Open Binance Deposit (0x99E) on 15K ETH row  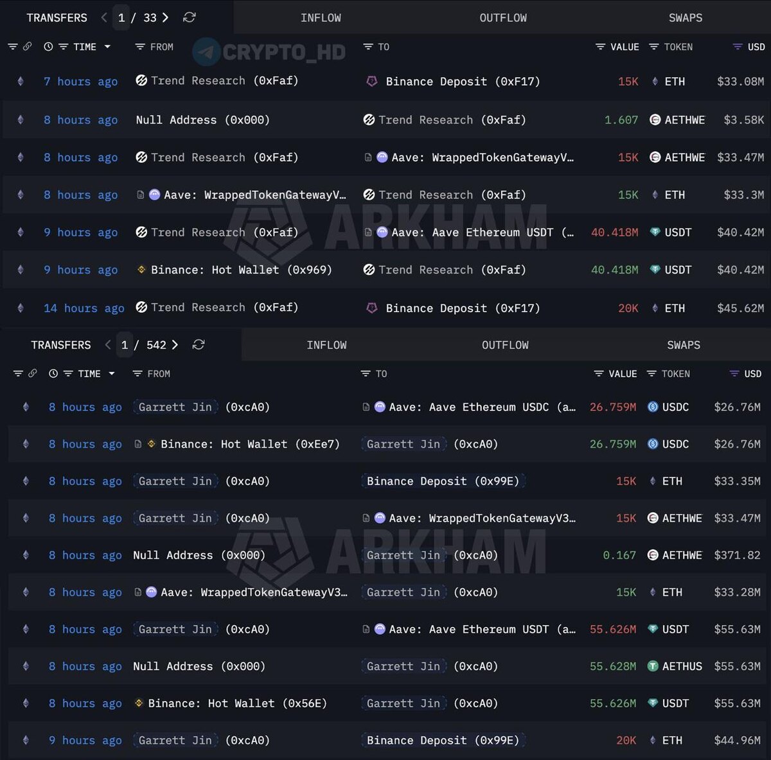tap(443, 481)
